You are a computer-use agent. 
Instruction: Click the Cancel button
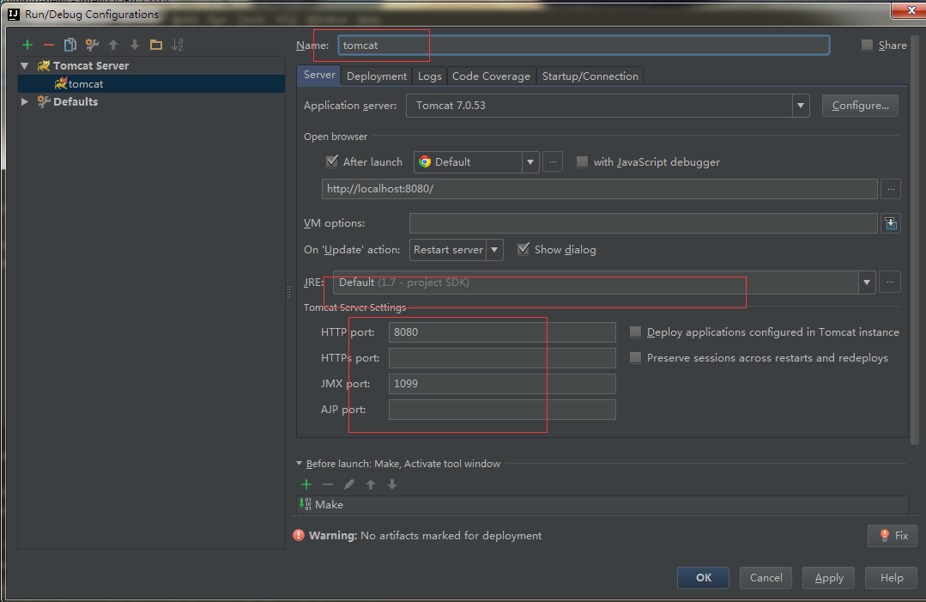point(766,578)
